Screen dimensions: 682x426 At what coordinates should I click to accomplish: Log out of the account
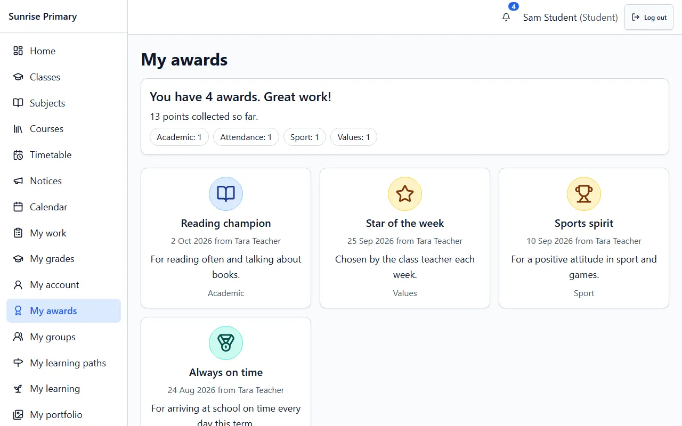[649, 17]
